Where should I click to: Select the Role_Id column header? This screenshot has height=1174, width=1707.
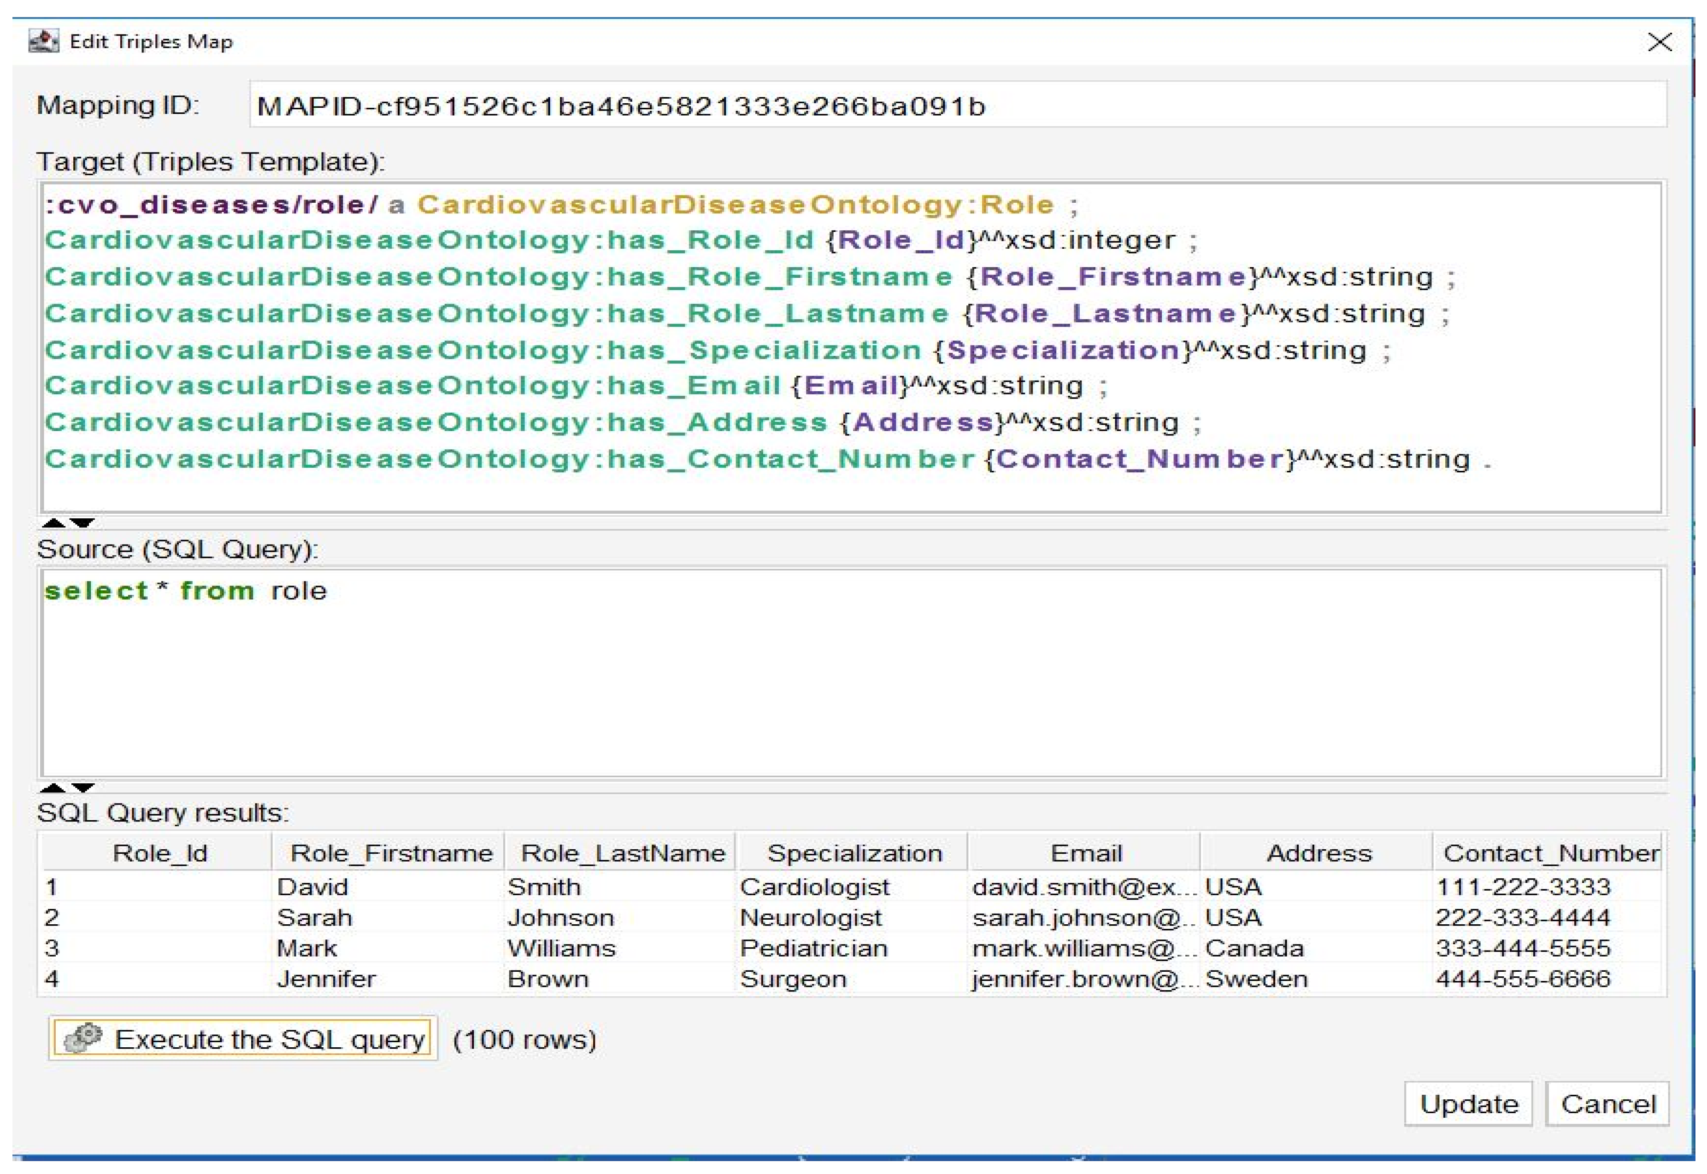[159, 852]
